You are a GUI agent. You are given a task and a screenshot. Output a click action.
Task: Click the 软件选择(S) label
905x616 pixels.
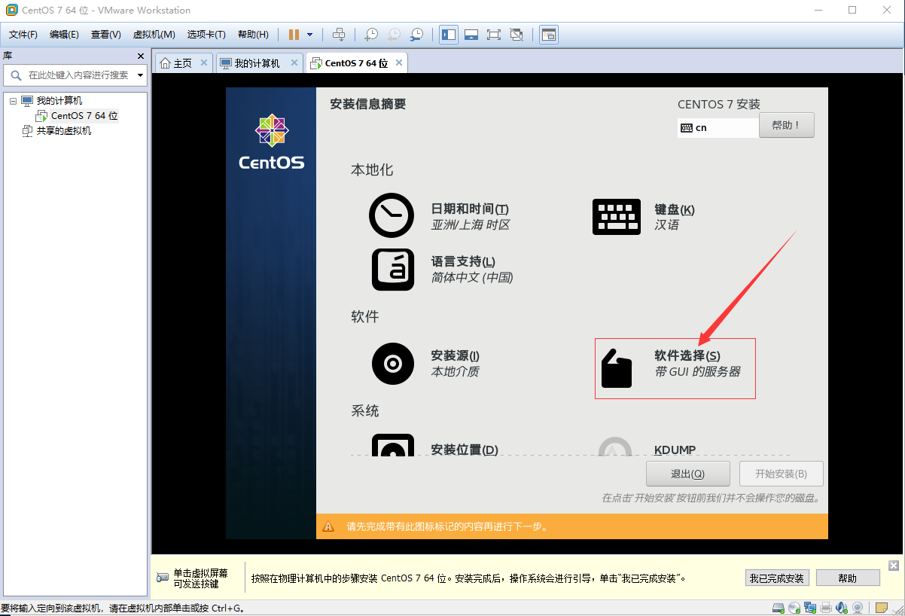687,355
